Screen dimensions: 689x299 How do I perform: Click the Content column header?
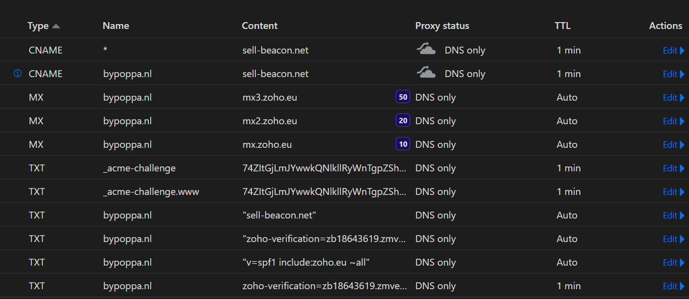point(260,26)
